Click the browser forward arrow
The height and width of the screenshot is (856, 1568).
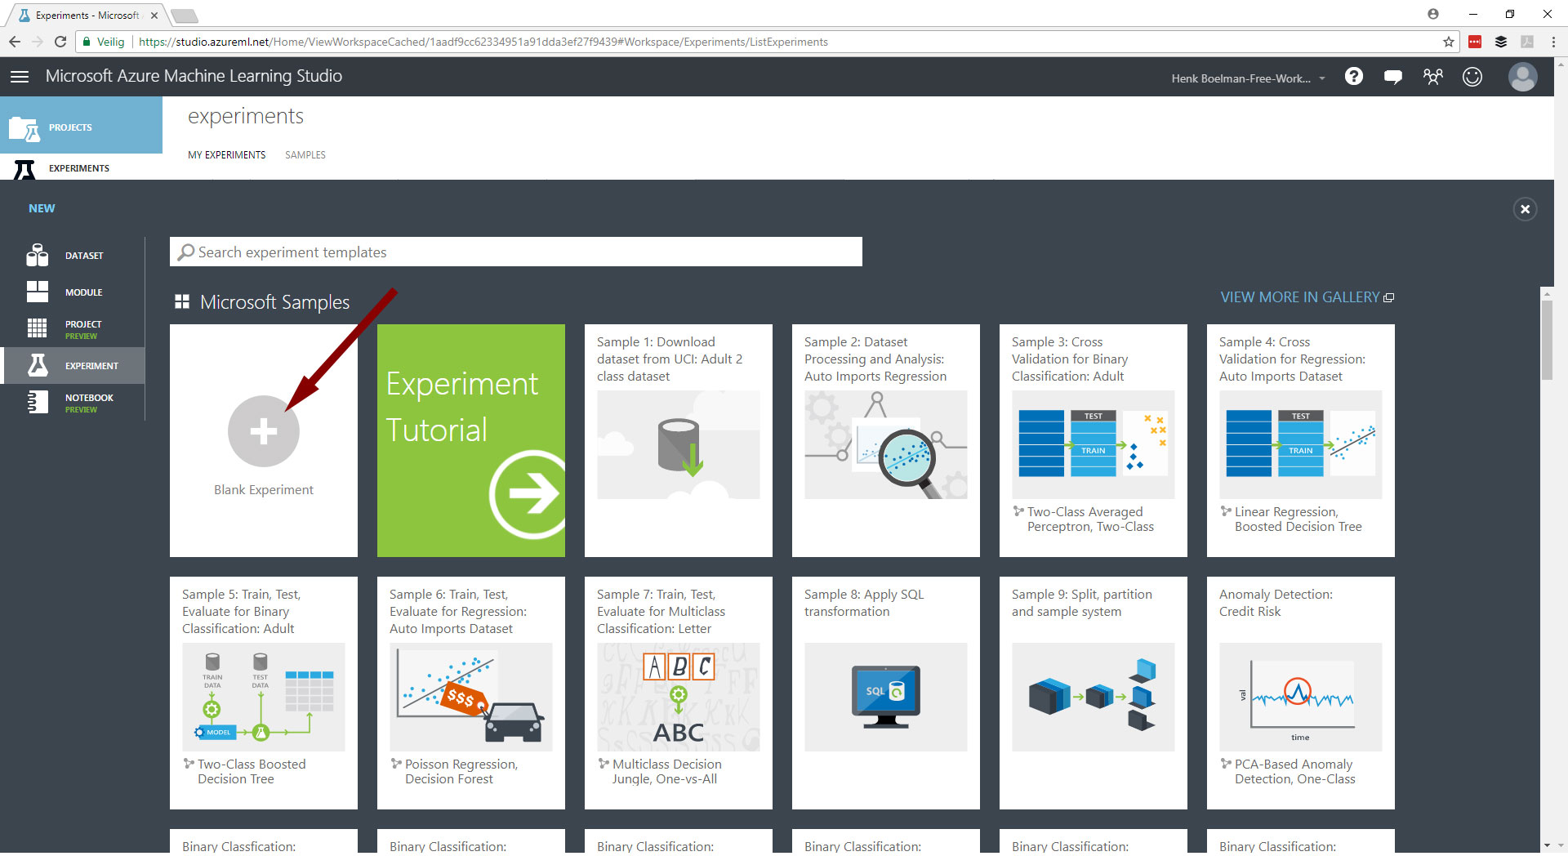point(38,42)
